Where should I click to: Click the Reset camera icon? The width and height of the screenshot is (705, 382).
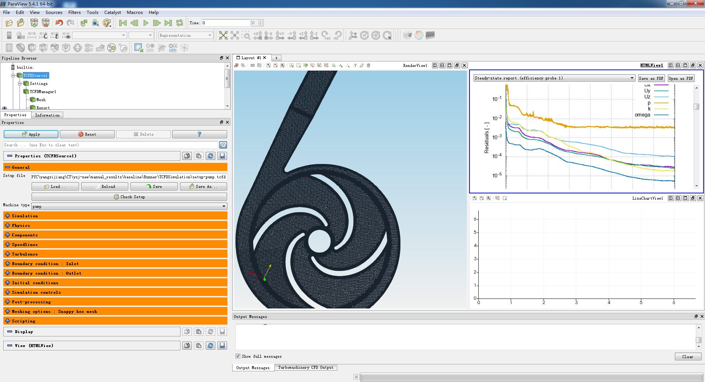pos(223,35)
